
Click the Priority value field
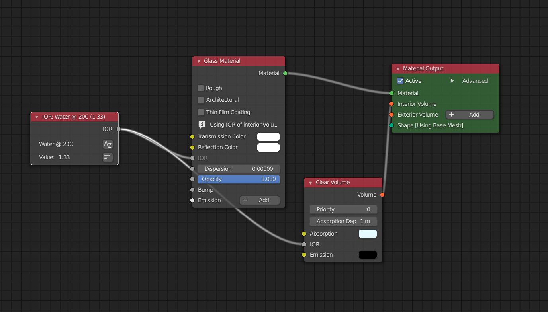[x=343, y=209]
